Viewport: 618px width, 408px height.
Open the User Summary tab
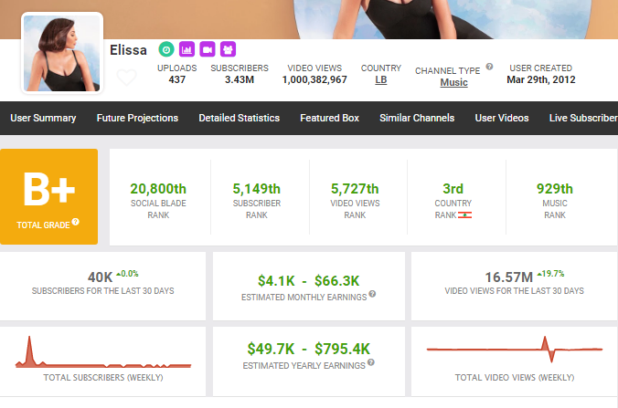[42, 118]
